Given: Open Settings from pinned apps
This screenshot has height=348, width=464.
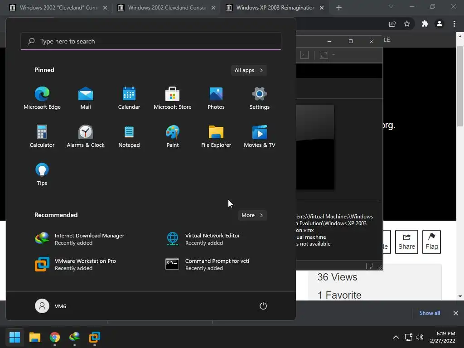Looking at the screenshot, I should click(x=260, y=98).
